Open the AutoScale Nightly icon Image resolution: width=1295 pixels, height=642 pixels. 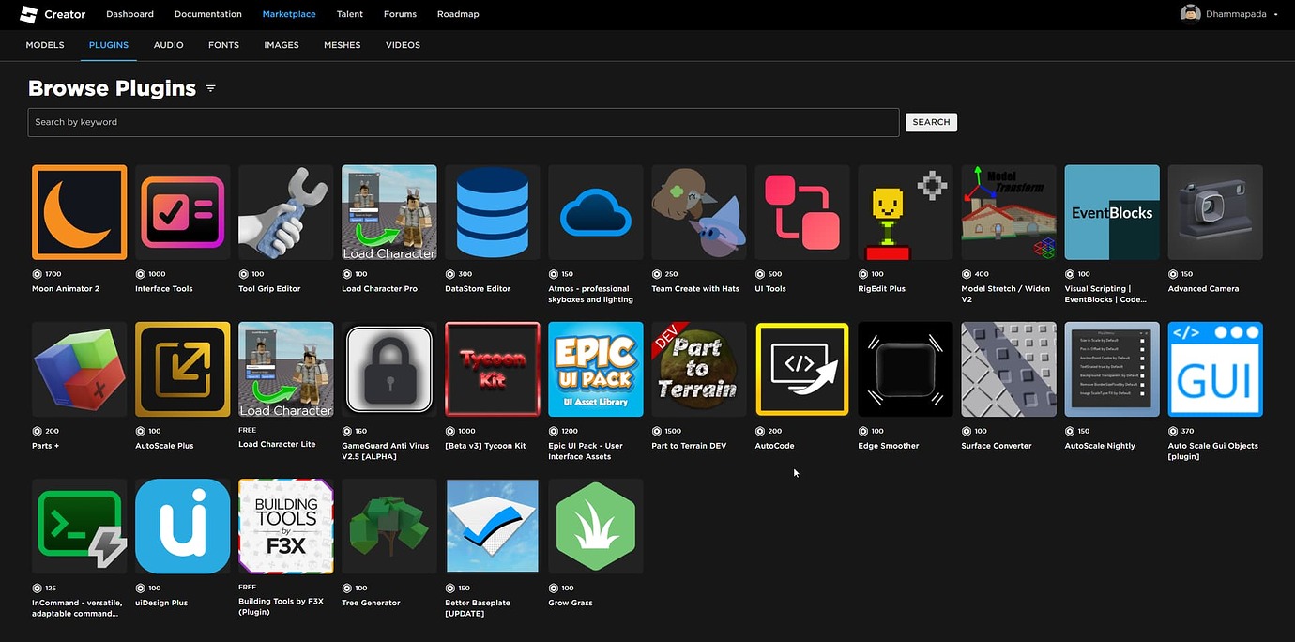(x=1112, y=369)
